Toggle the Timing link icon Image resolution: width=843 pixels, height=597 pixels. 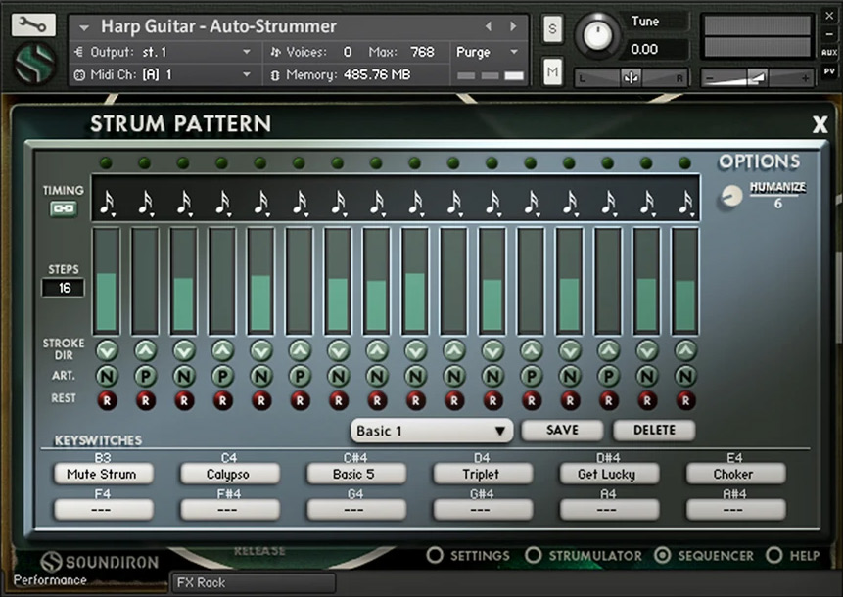[x=64, y=209]
